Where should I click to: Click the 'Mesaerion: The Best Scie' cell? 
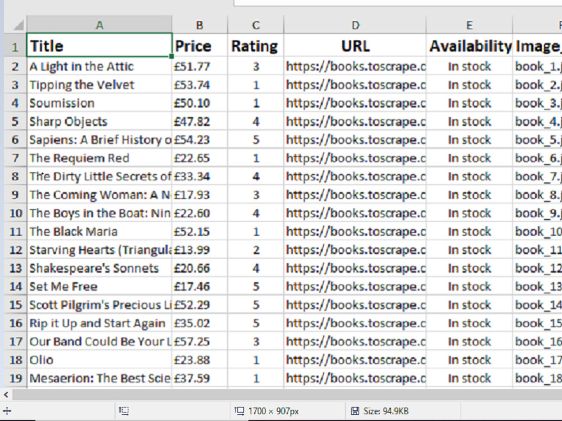[x=99, y=378]
